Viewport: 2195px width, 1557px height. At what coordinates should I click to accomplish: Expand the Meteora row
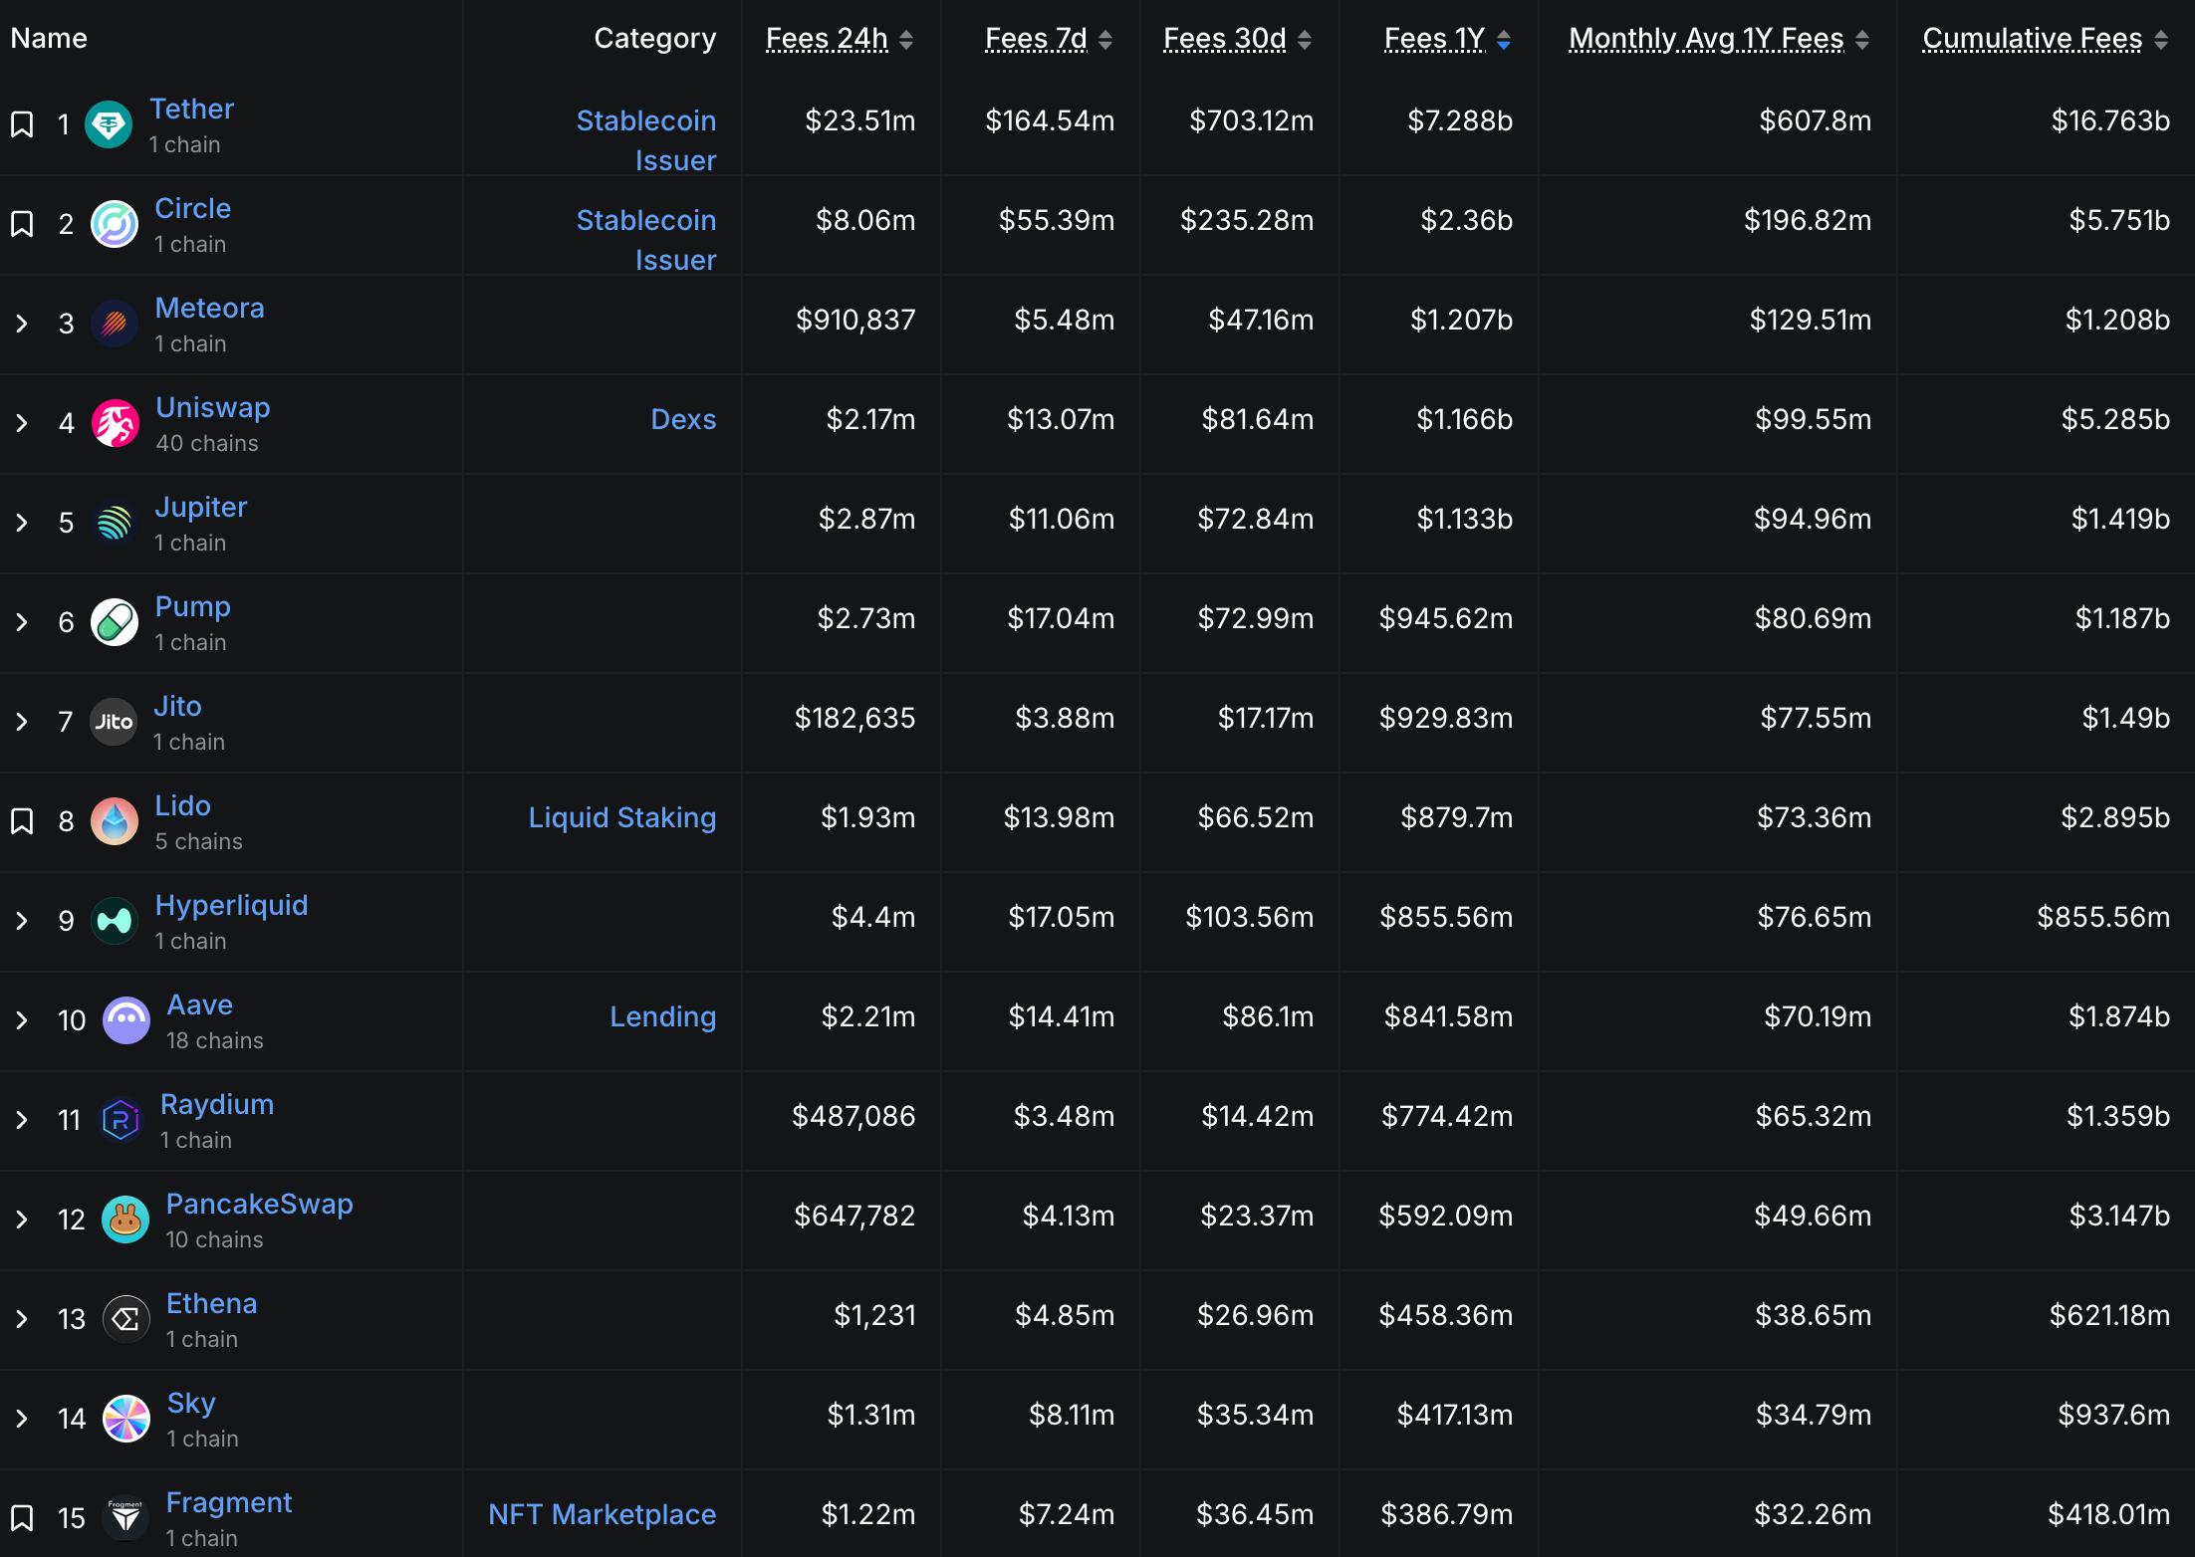[x=22, y=324]
